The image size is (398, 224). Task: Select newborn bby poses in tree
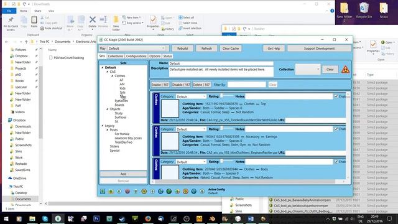128,138
